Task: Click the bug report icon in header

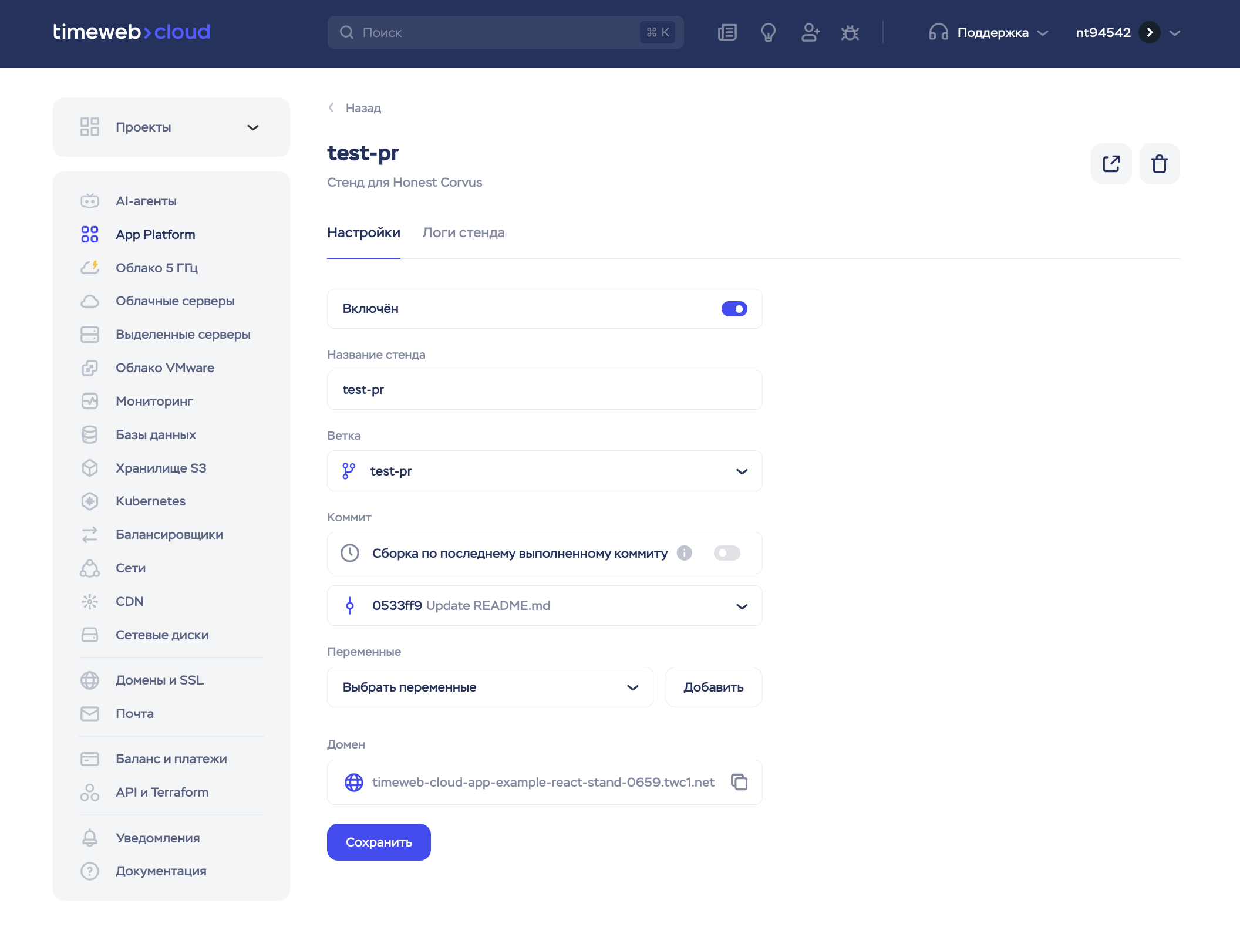Action: click(x=850, y=33)
